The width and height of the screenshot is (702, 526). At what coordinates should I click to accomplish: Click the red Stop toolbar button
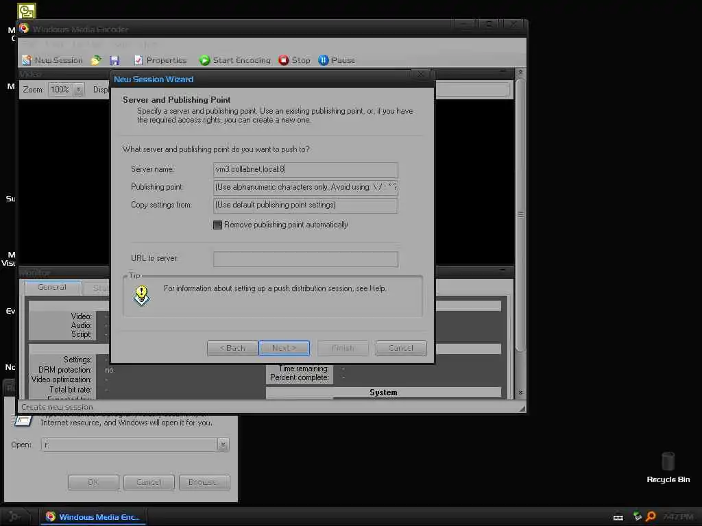click(x=294, y=60)
